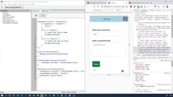Open the View menu in AppStudio
This screenshot has width=173, height=97.
pyautogui.click(x=9, y=4)
